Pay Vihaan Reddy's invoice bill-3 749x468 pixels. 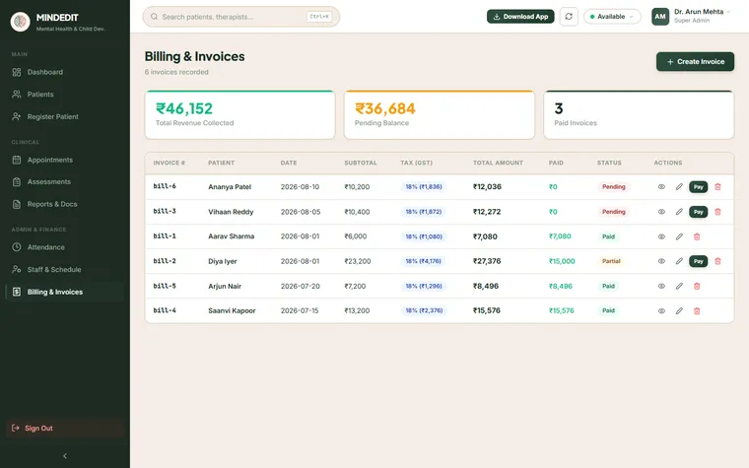pos(699,212)
